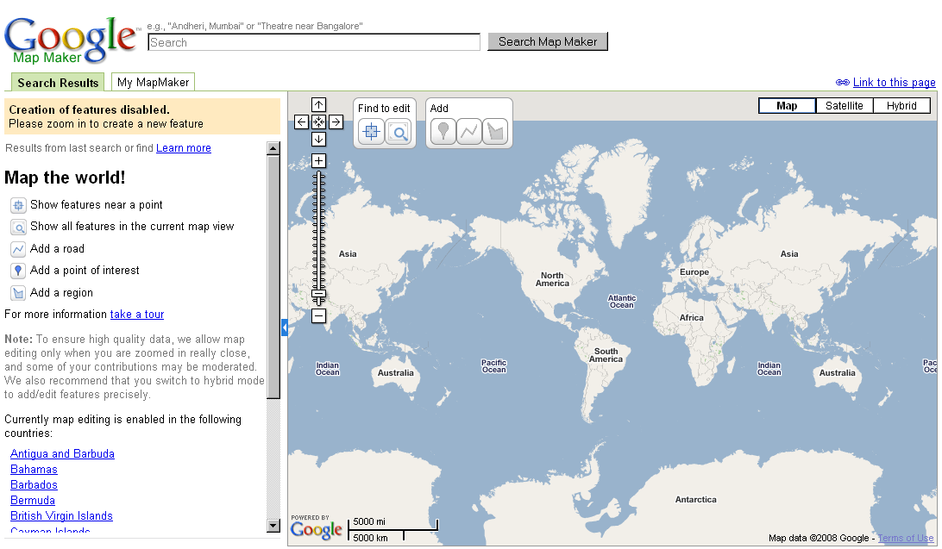Switch map to Hybrid view
The image size is (942, 549).
pyautogui.click(x=901, y=106)
